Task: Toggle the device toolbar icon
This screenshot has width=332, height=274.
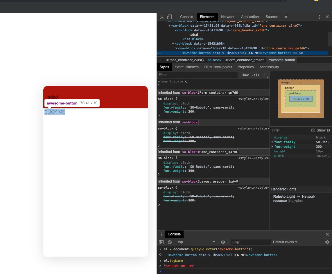Action: 169,17
